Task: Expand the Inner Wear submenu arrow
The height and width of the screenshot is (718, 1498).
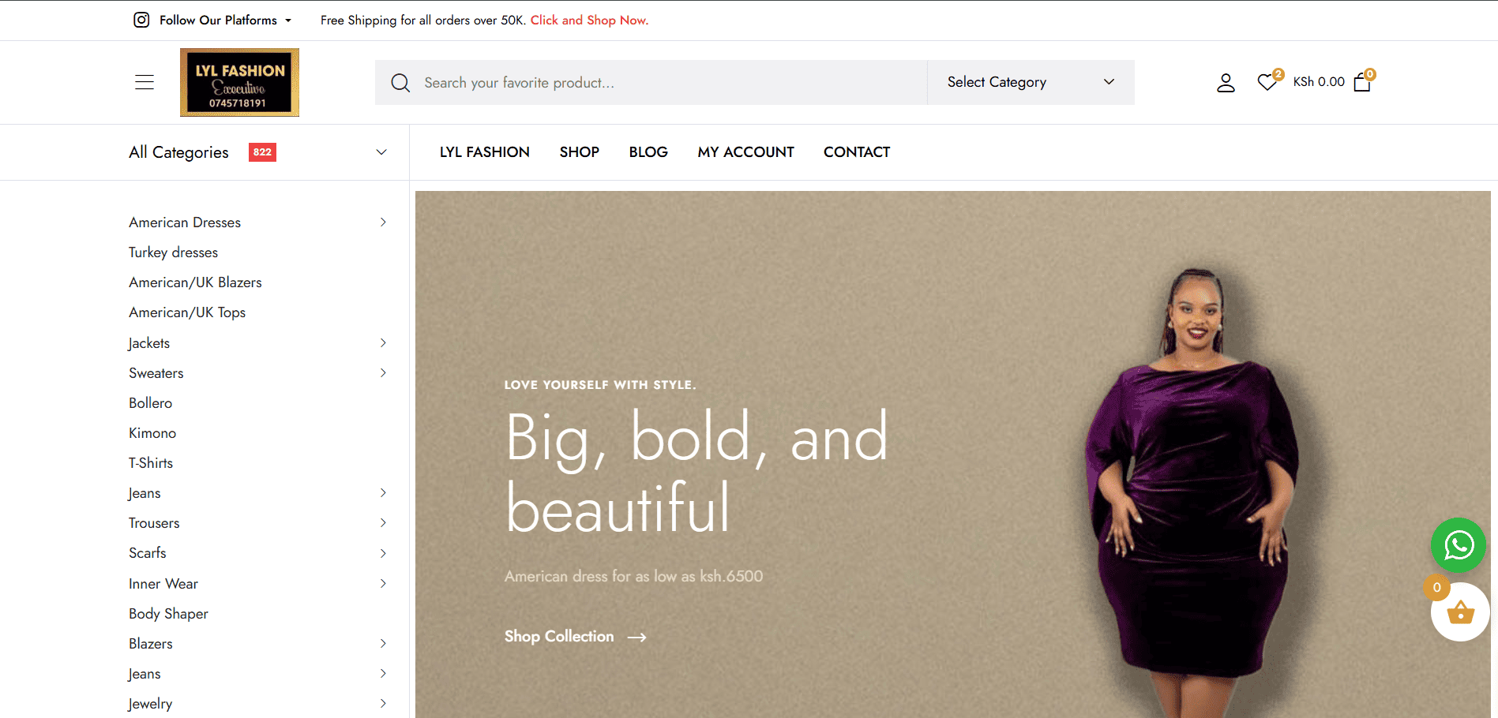Action: point(383,584)
